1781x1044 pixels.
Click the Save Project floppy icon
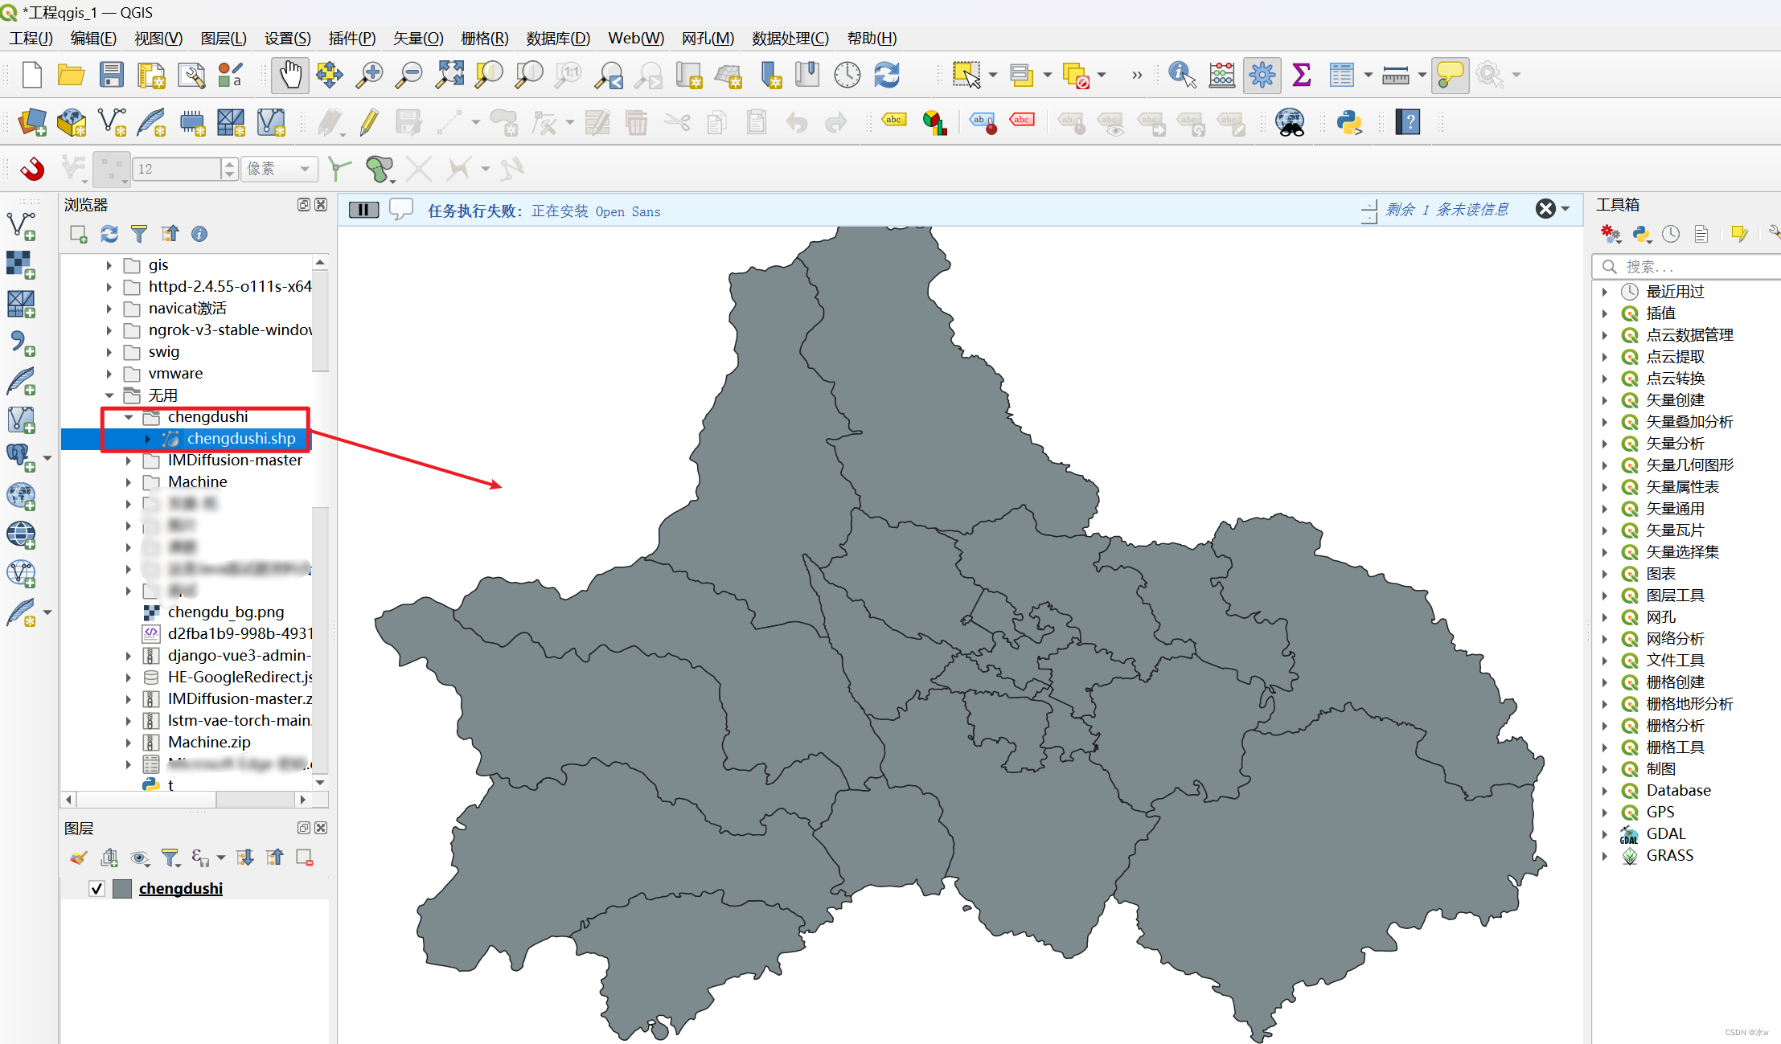tap(111, 76)
